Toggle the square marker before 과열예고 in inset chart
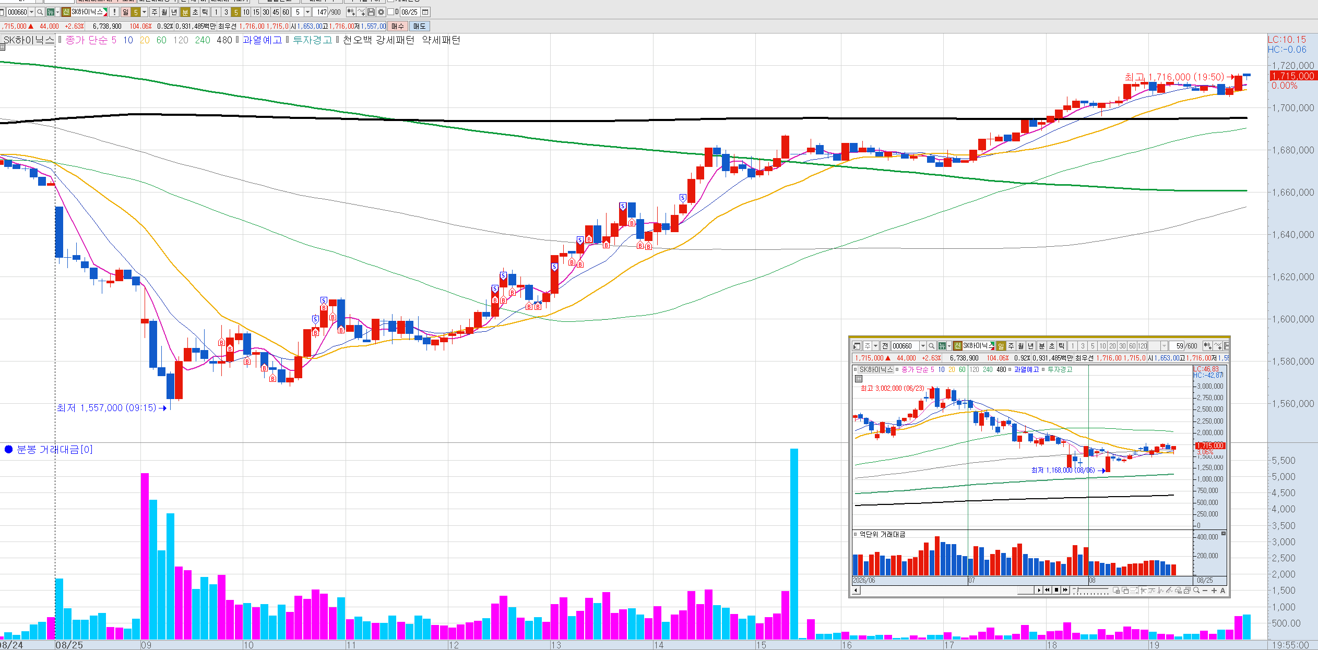The height and width of the screenshot is (650, 1318). point(1010,369)
